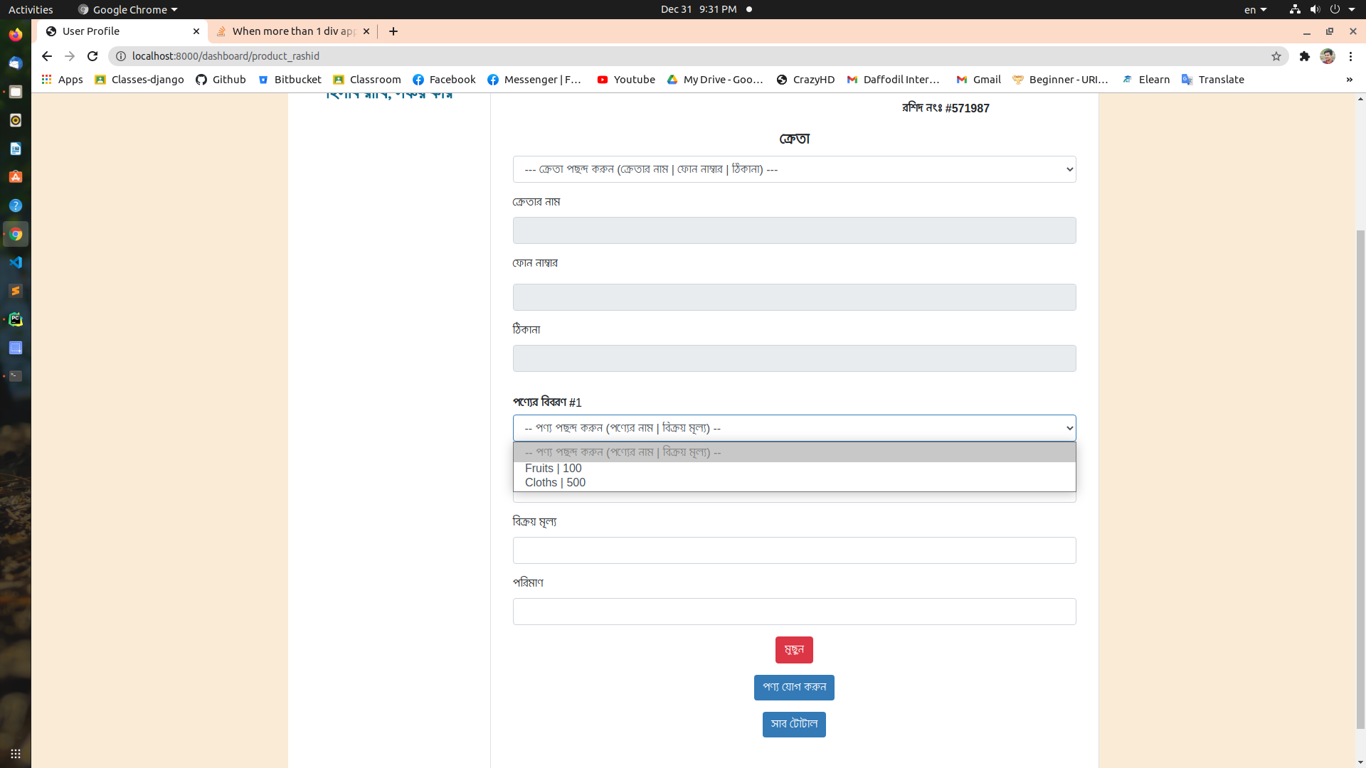
Task: Switch to the 'When more than 1 div' tab
Action: pos(293,31)
